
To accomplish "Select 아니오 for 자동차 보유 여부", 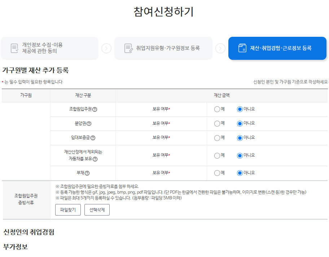I will pyautogui.click(x=240, y=155).
